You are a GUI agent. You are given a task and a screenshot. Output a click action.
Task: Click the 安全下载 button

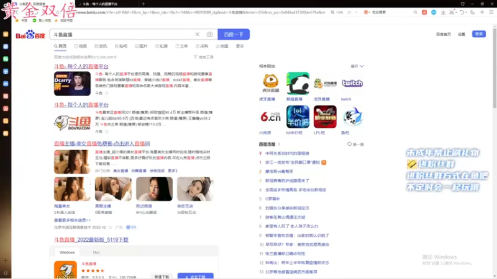tap(195, 276)
